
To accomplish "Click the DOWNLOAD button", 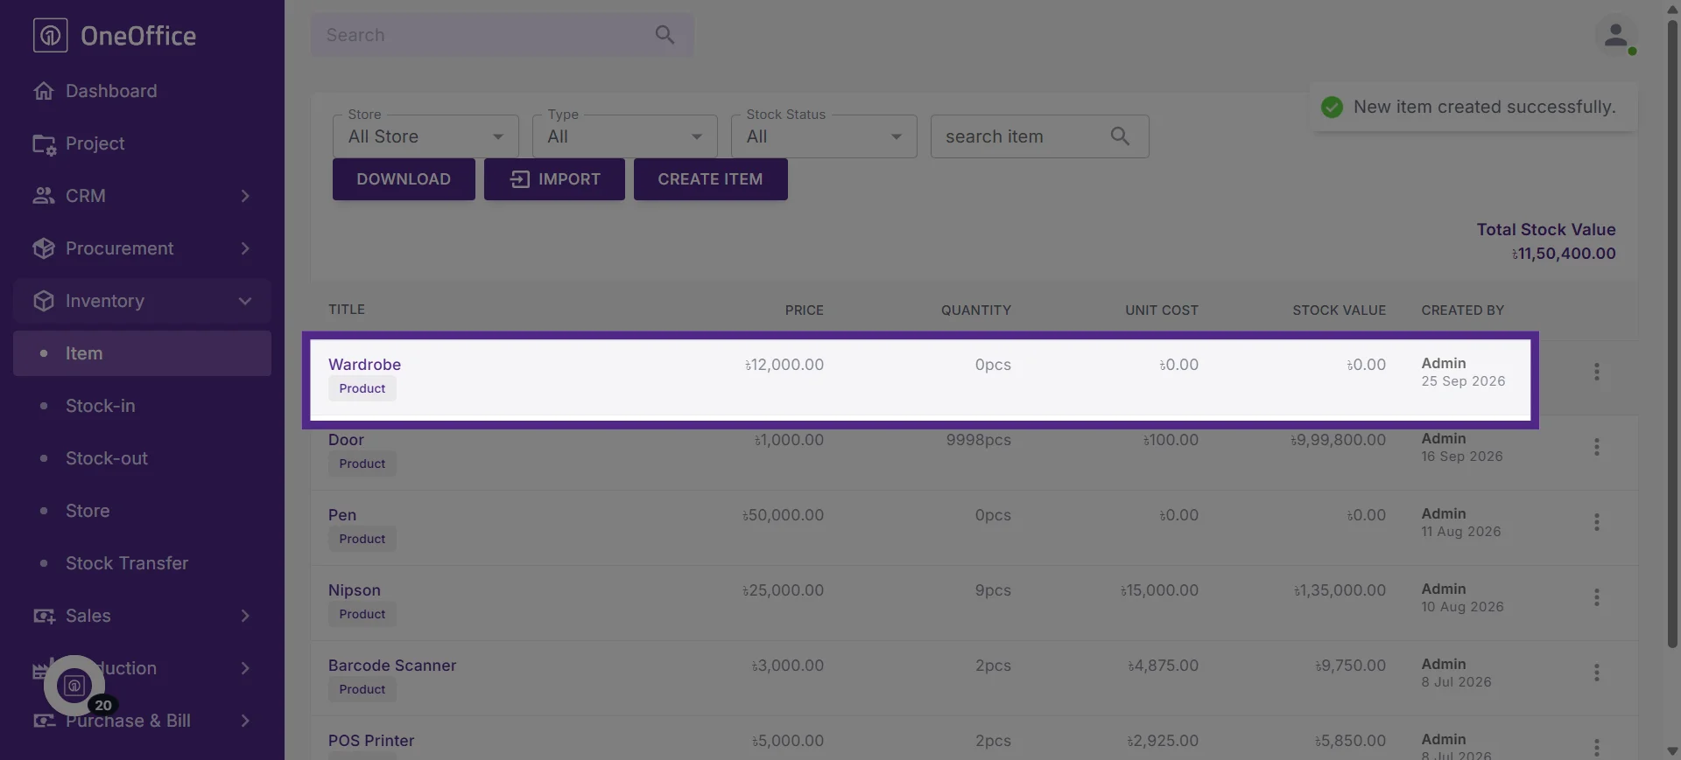I will coord(404,179).
